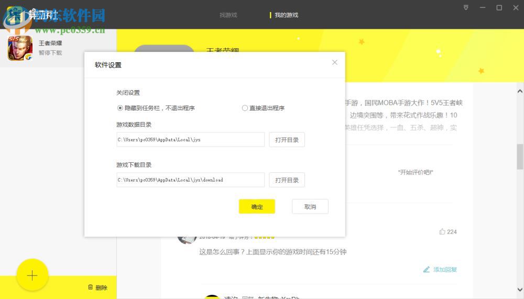Click 关闭设置 section label
The width and height of the screenshot is (524, 299).
pos(128,93)
